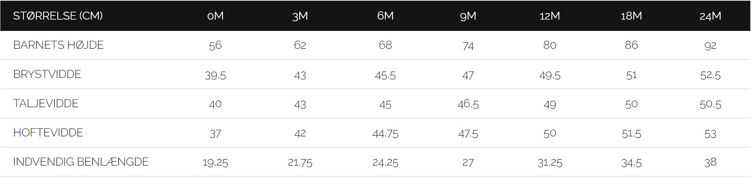751x180 pixels.
Task: Select the 12M column header
Action: [x=550, y=16]
